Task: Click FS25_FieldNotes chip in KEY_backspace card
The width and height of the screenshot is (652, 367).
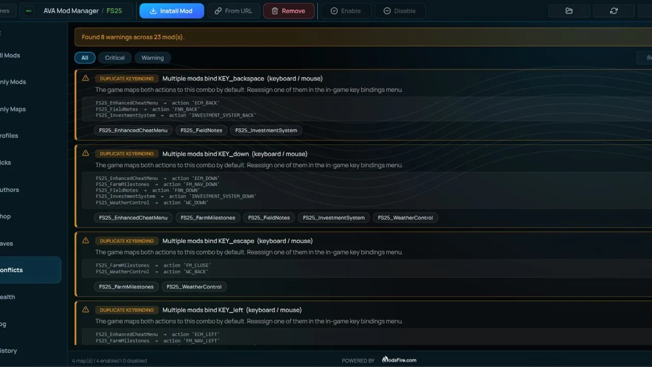Action: point(201,130)
